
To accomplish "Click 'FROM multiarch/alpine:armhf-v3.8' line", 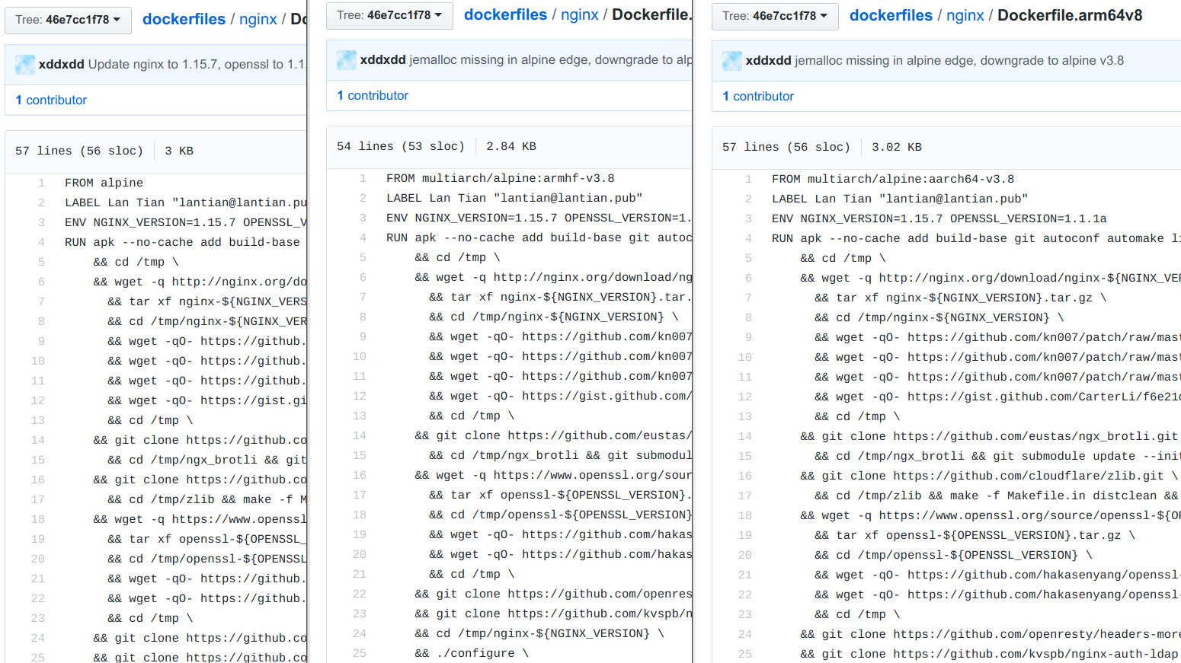I will point(500,179).
